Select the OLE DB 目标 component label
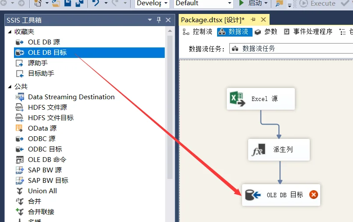This screenshot has height=222, width=353. pyautogui.click(x=285, y=195)
